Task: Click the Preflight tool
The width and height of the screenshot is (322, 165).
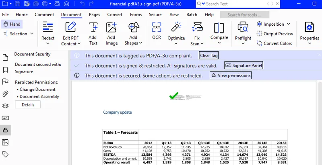Action: [243, 33]
